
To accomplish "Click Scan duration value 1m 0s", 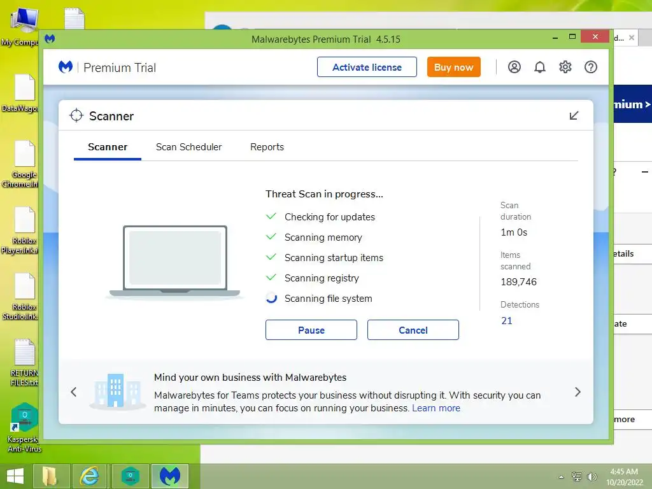I will point(514,232).
